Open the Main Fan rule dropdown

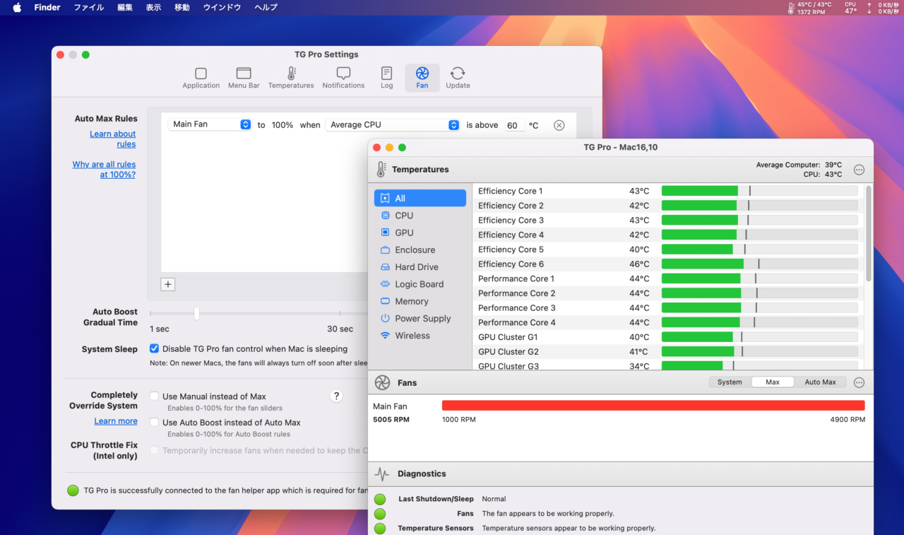(x=210, y=124)
